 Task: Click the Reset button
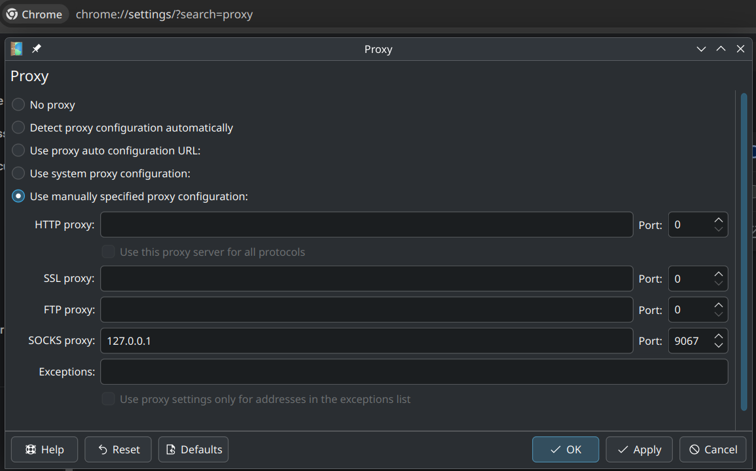118,449
